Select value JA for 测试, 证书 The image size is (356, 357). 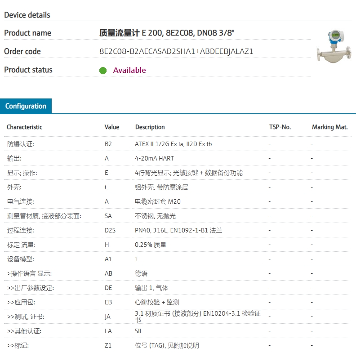pos(107,317)
